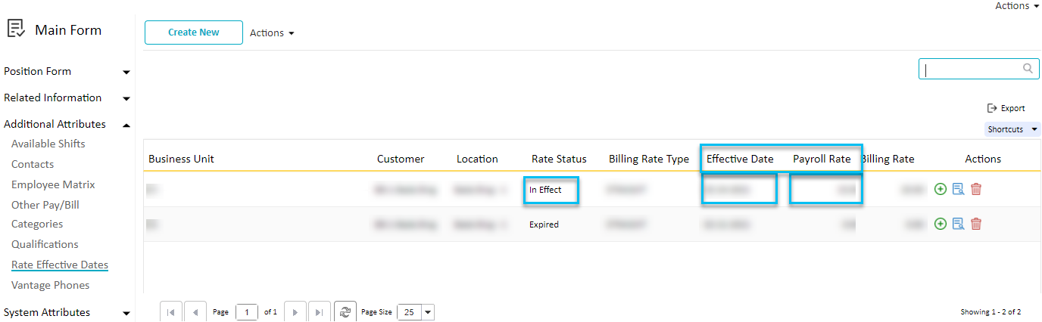This screenshot has height=322, width=1042.
Task: Refresh the grid with the pager refresh icon
Action: point(345,312)
